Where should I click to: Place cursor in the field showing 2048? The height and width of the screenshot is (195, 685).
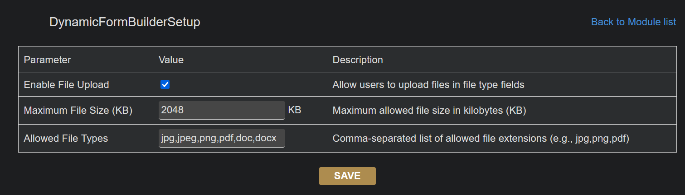coord(222,110)
